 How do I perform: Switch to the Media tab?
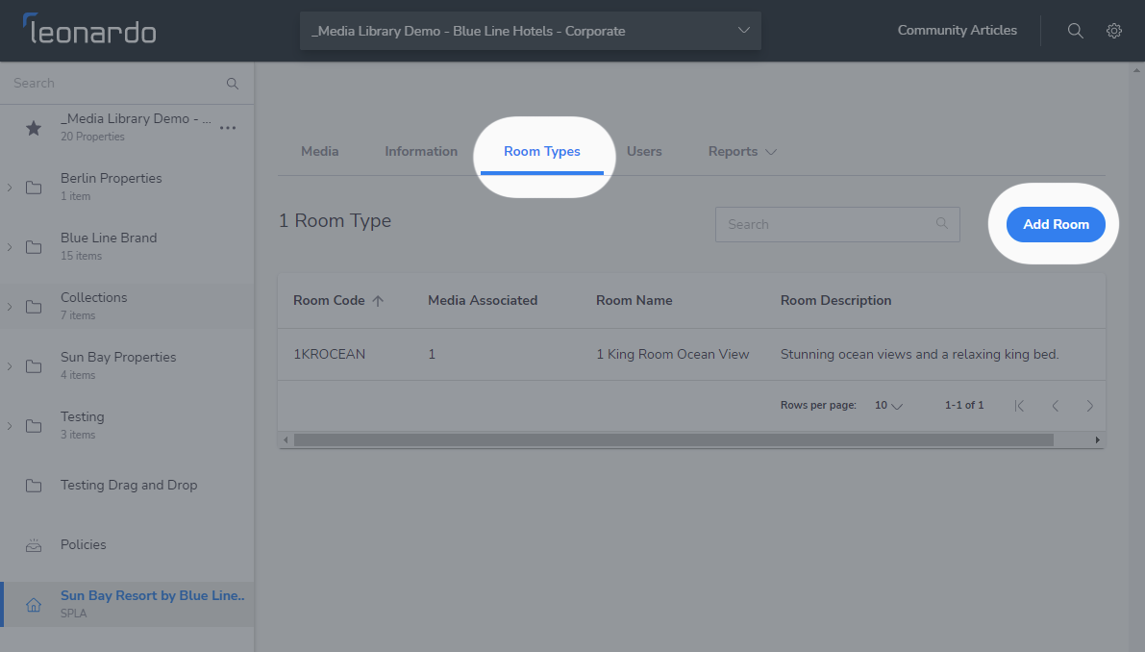coord(320,151)
